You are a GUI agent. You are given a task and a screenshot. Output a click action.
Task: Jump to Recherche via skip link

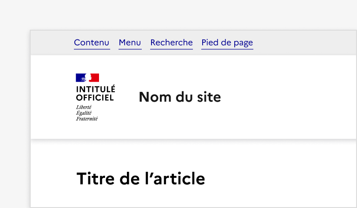171,43
